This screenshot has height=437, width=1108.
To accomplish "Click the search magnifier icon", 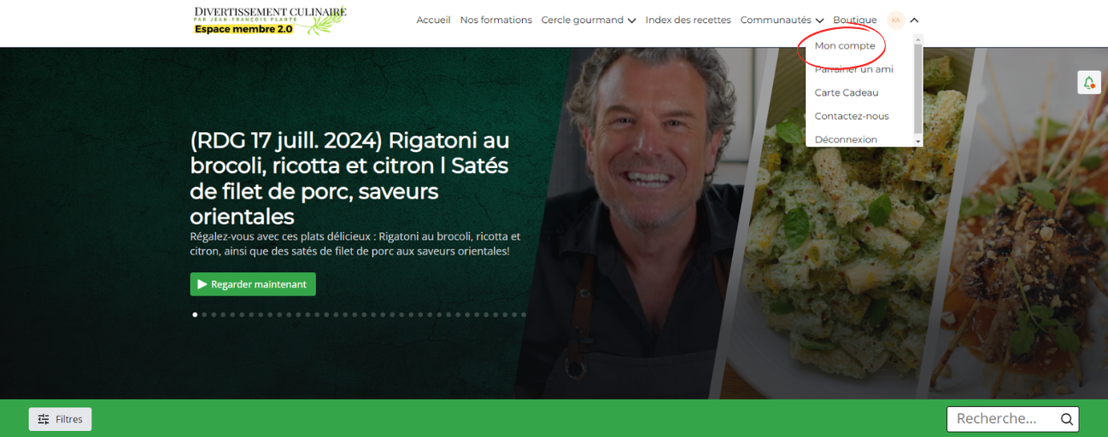I will pos(1066,419).
